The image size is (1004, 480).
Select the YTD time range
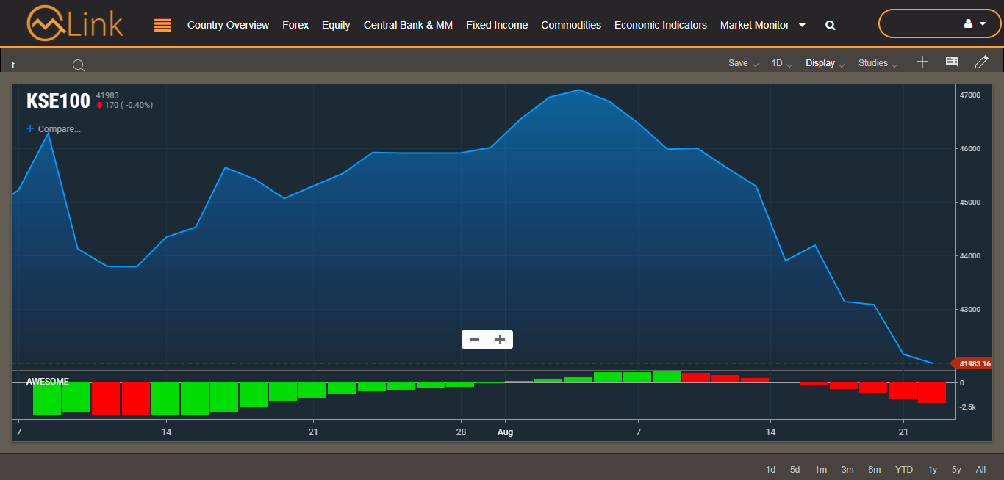[x=904, y=470]
